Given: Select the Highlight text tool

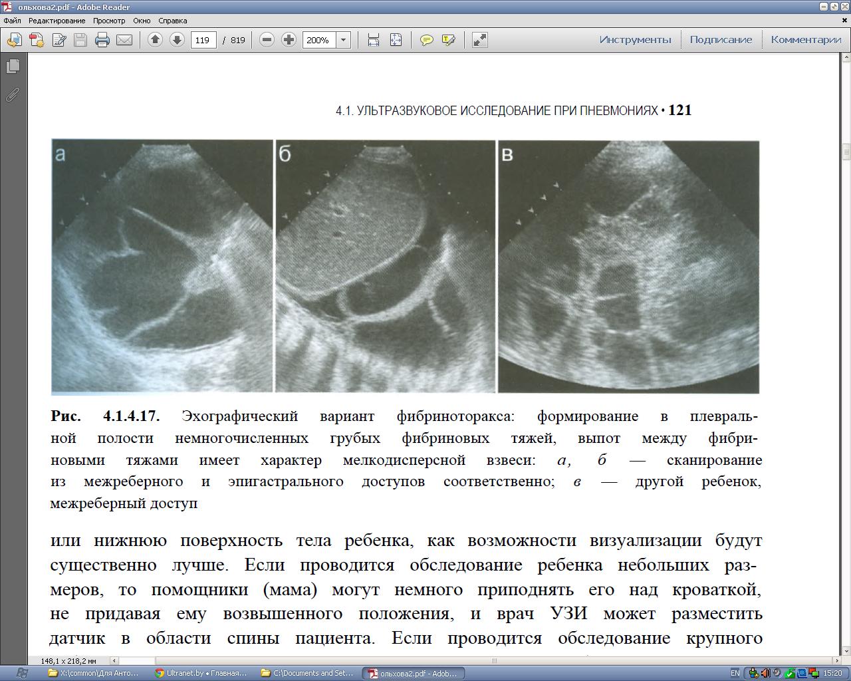Looking at the screenshot, I should coord(449,40).
